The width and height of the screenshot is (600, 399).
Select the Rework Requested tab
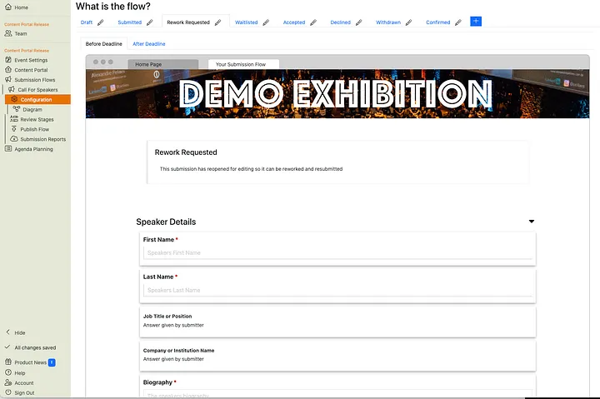click(188, 22)
